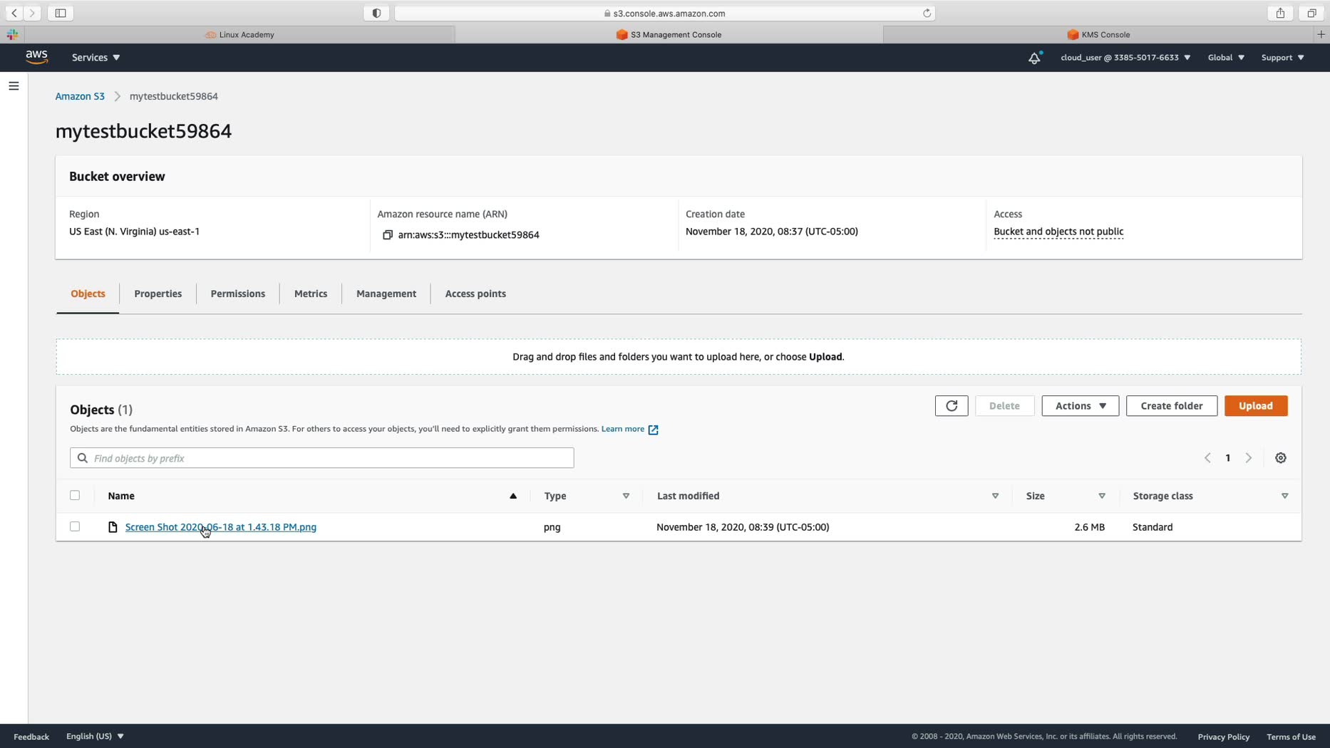Open the AWS notifications bell
The height and width of the screenshot is (748, 1330).
tap(1034, 58)
